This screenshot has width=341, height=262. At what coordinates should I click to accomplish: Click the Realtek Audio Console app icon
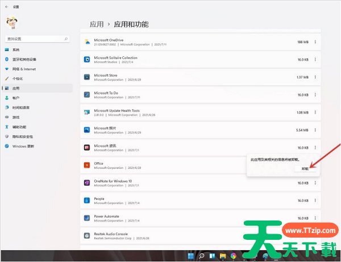[x=87, y=236]
